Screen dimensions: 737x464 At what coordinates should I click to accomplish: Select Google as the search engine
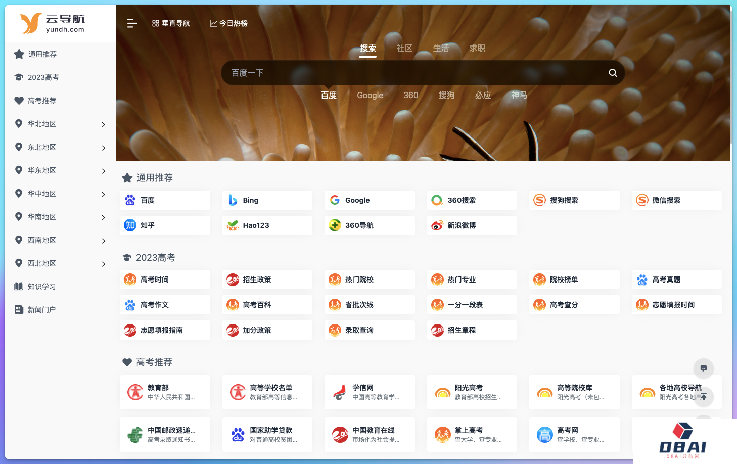370,95
